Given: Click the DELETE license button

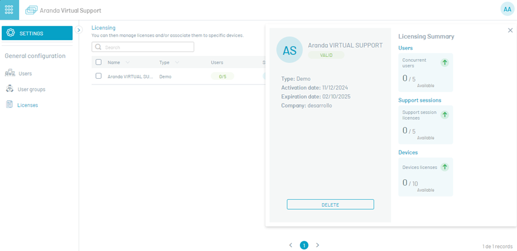Looking at the screenshot, I should [330, 204].
